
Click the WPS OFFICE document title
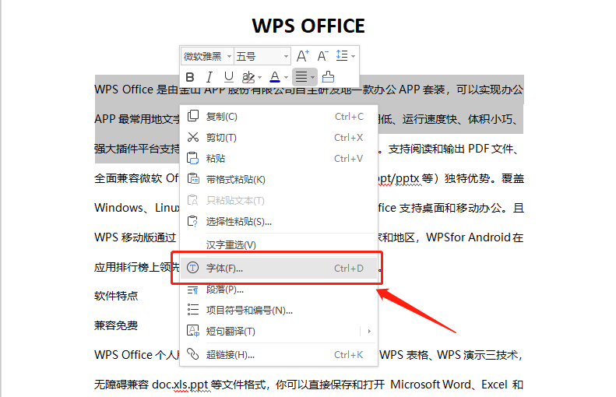pos(308,26)
